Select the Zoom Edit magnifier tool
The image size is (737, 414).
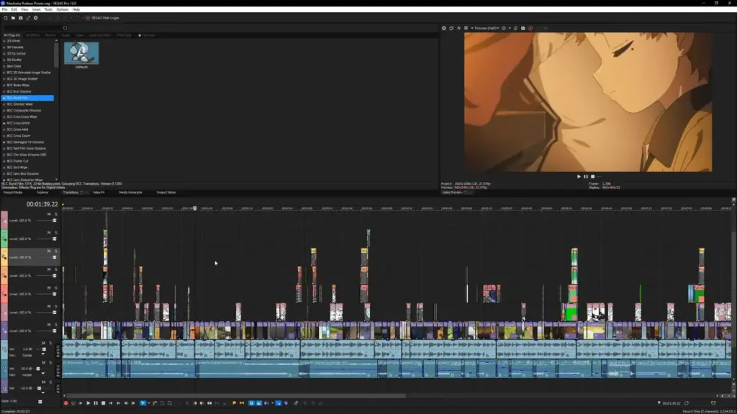pos(170,403)
